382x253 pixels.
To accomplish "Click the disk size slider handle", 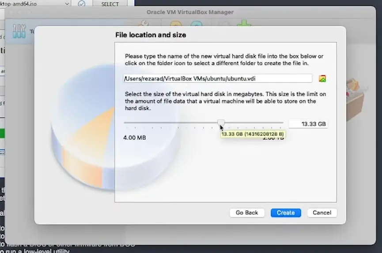I will (221, 123).
